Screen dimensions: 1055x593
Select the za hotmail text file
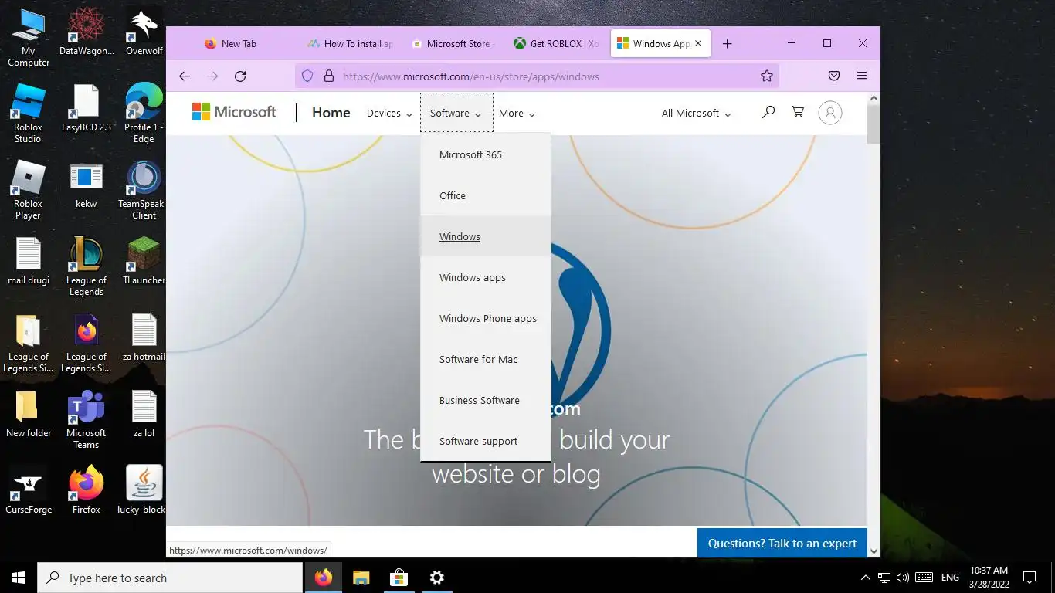pyautogui.click(x=144, y=337)
